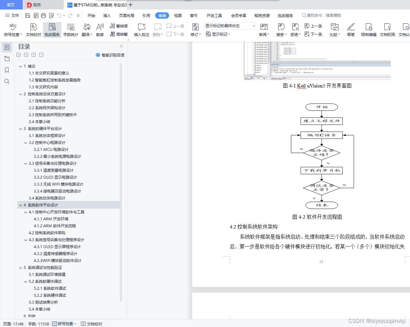
Task: Close the 目录 navigation panel
Action: [121, 46]
